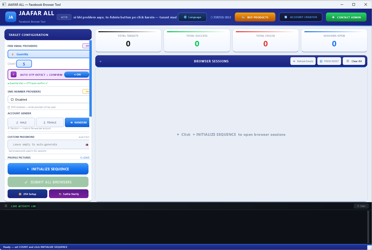Clear all browser sessions with Clear All
This screenshot has width=372, height=250.
coord(354,61)
